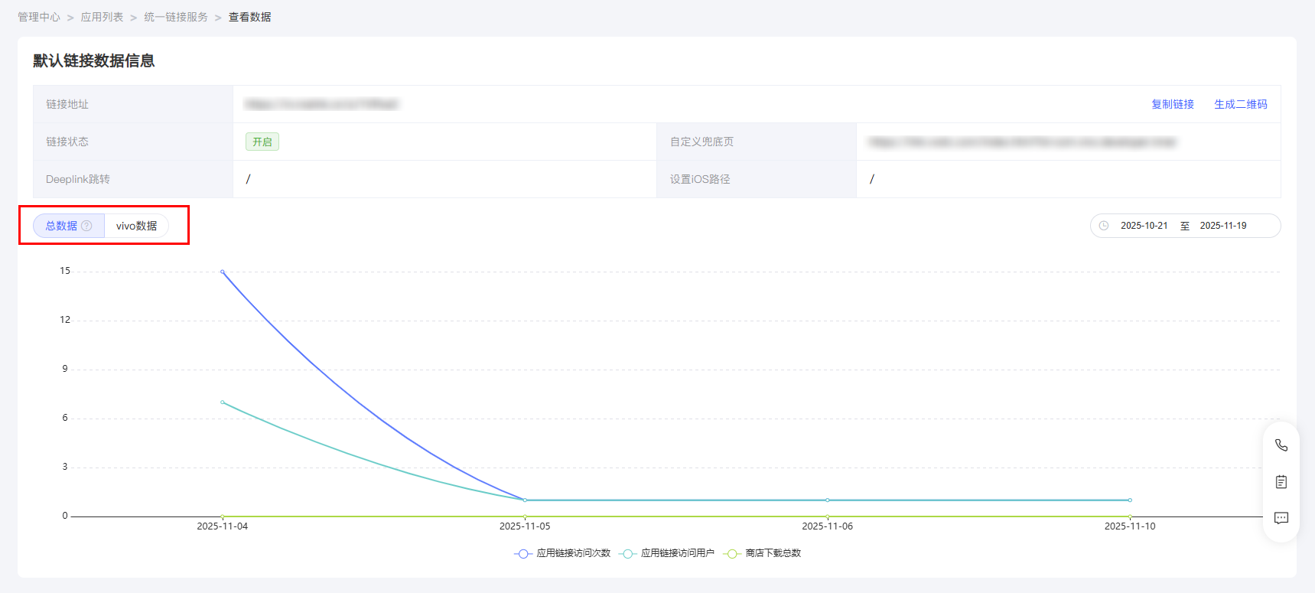Hide the 商店下载总数 legend series
This screenshot has width=1315, height=593.
763,553
